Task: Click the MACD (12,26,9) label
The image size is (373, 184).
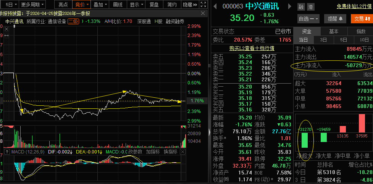Action: pyautogui.click(x=28, y=152)
